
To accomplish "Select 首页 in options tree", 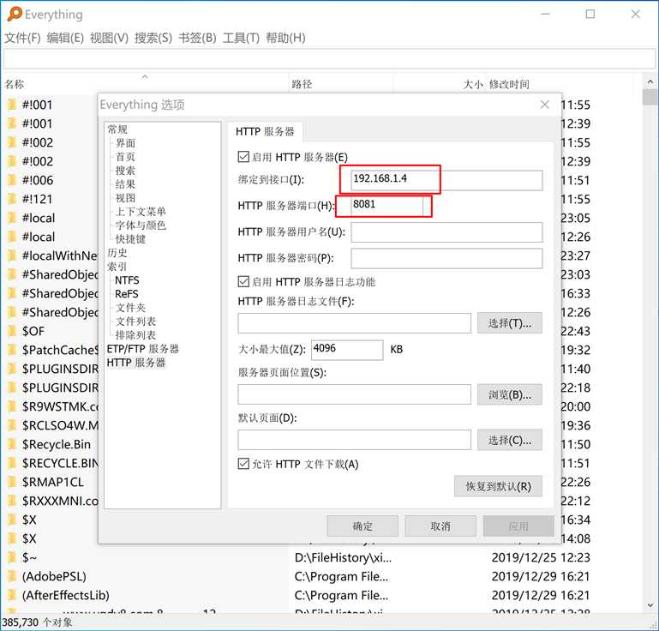I will point(125,157).
